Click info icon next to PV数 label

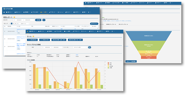[x=30, y=55]
